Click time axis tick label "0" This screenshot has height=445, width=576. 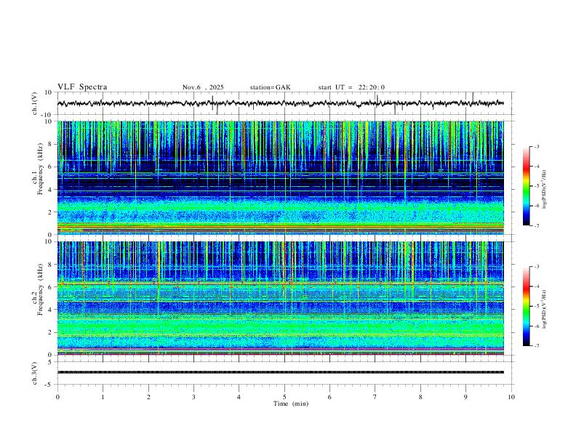[57, 397]
